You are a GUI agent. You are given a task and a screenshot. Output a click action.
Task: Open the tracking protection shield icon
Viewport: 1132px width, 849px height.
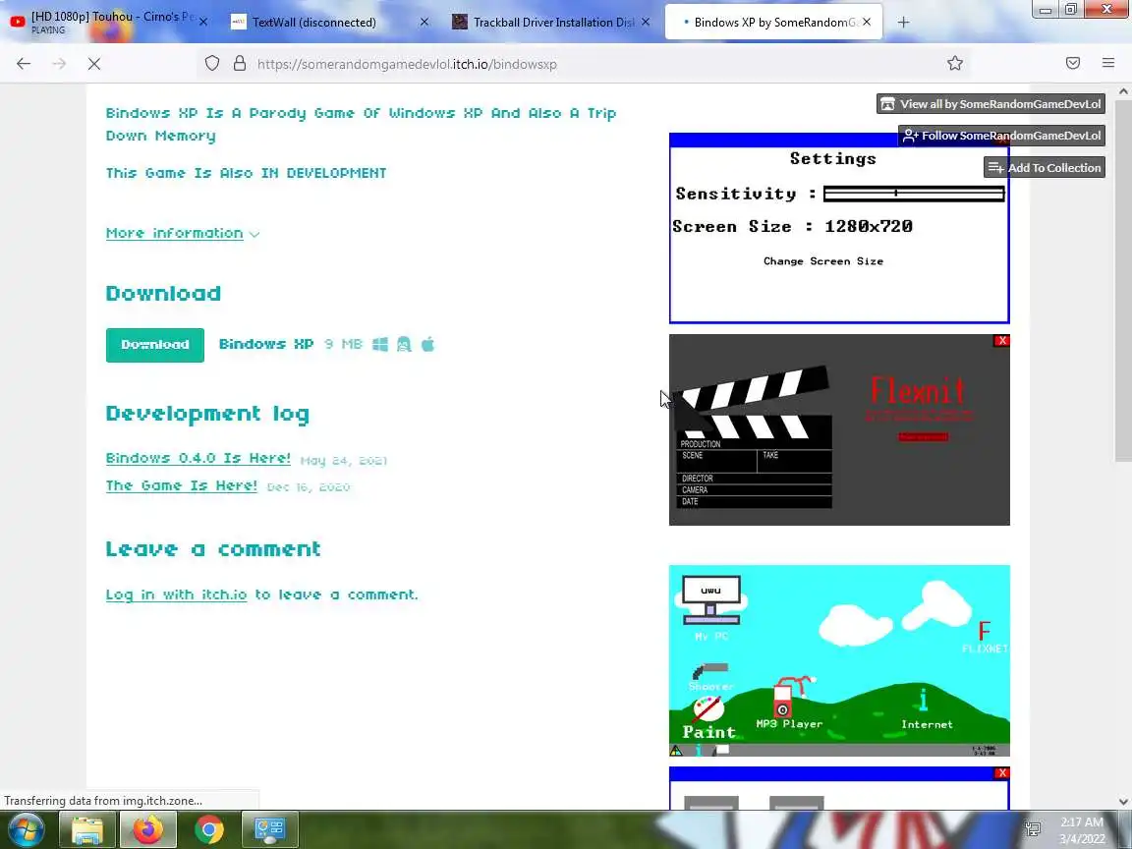(212, 64)
